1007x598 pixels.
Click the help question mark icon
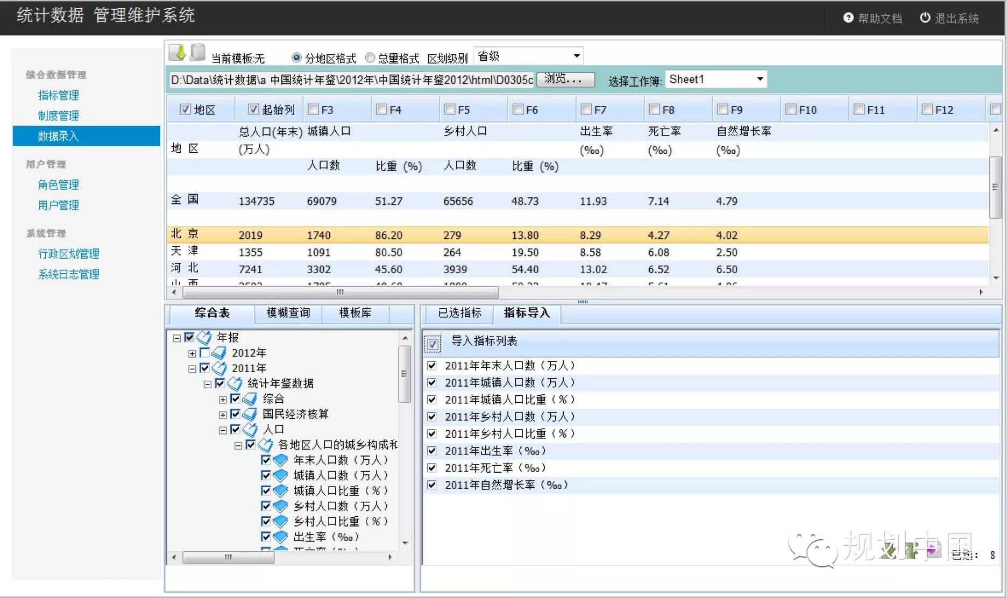click(x=848, y=18)
